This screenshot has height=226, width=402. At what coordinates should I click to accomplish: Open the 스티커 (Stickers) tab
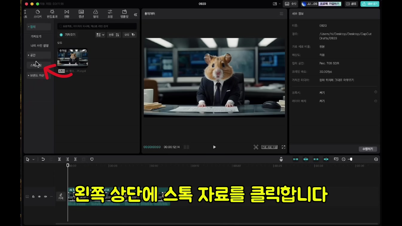coord(38,14)
